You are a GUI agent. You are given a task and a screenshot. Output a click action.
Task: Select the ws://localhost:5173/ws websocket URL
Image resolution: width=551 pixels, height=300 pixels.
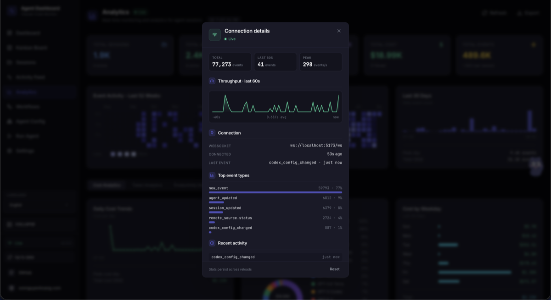(316, 146)
